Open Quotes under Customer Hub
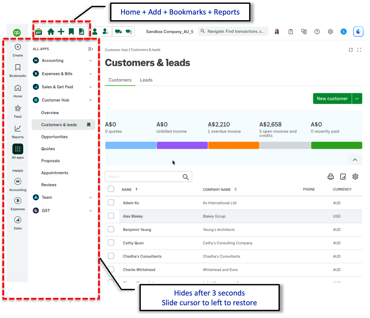The height and width of the screenshot is (318, 370). [x=48, y=149]
